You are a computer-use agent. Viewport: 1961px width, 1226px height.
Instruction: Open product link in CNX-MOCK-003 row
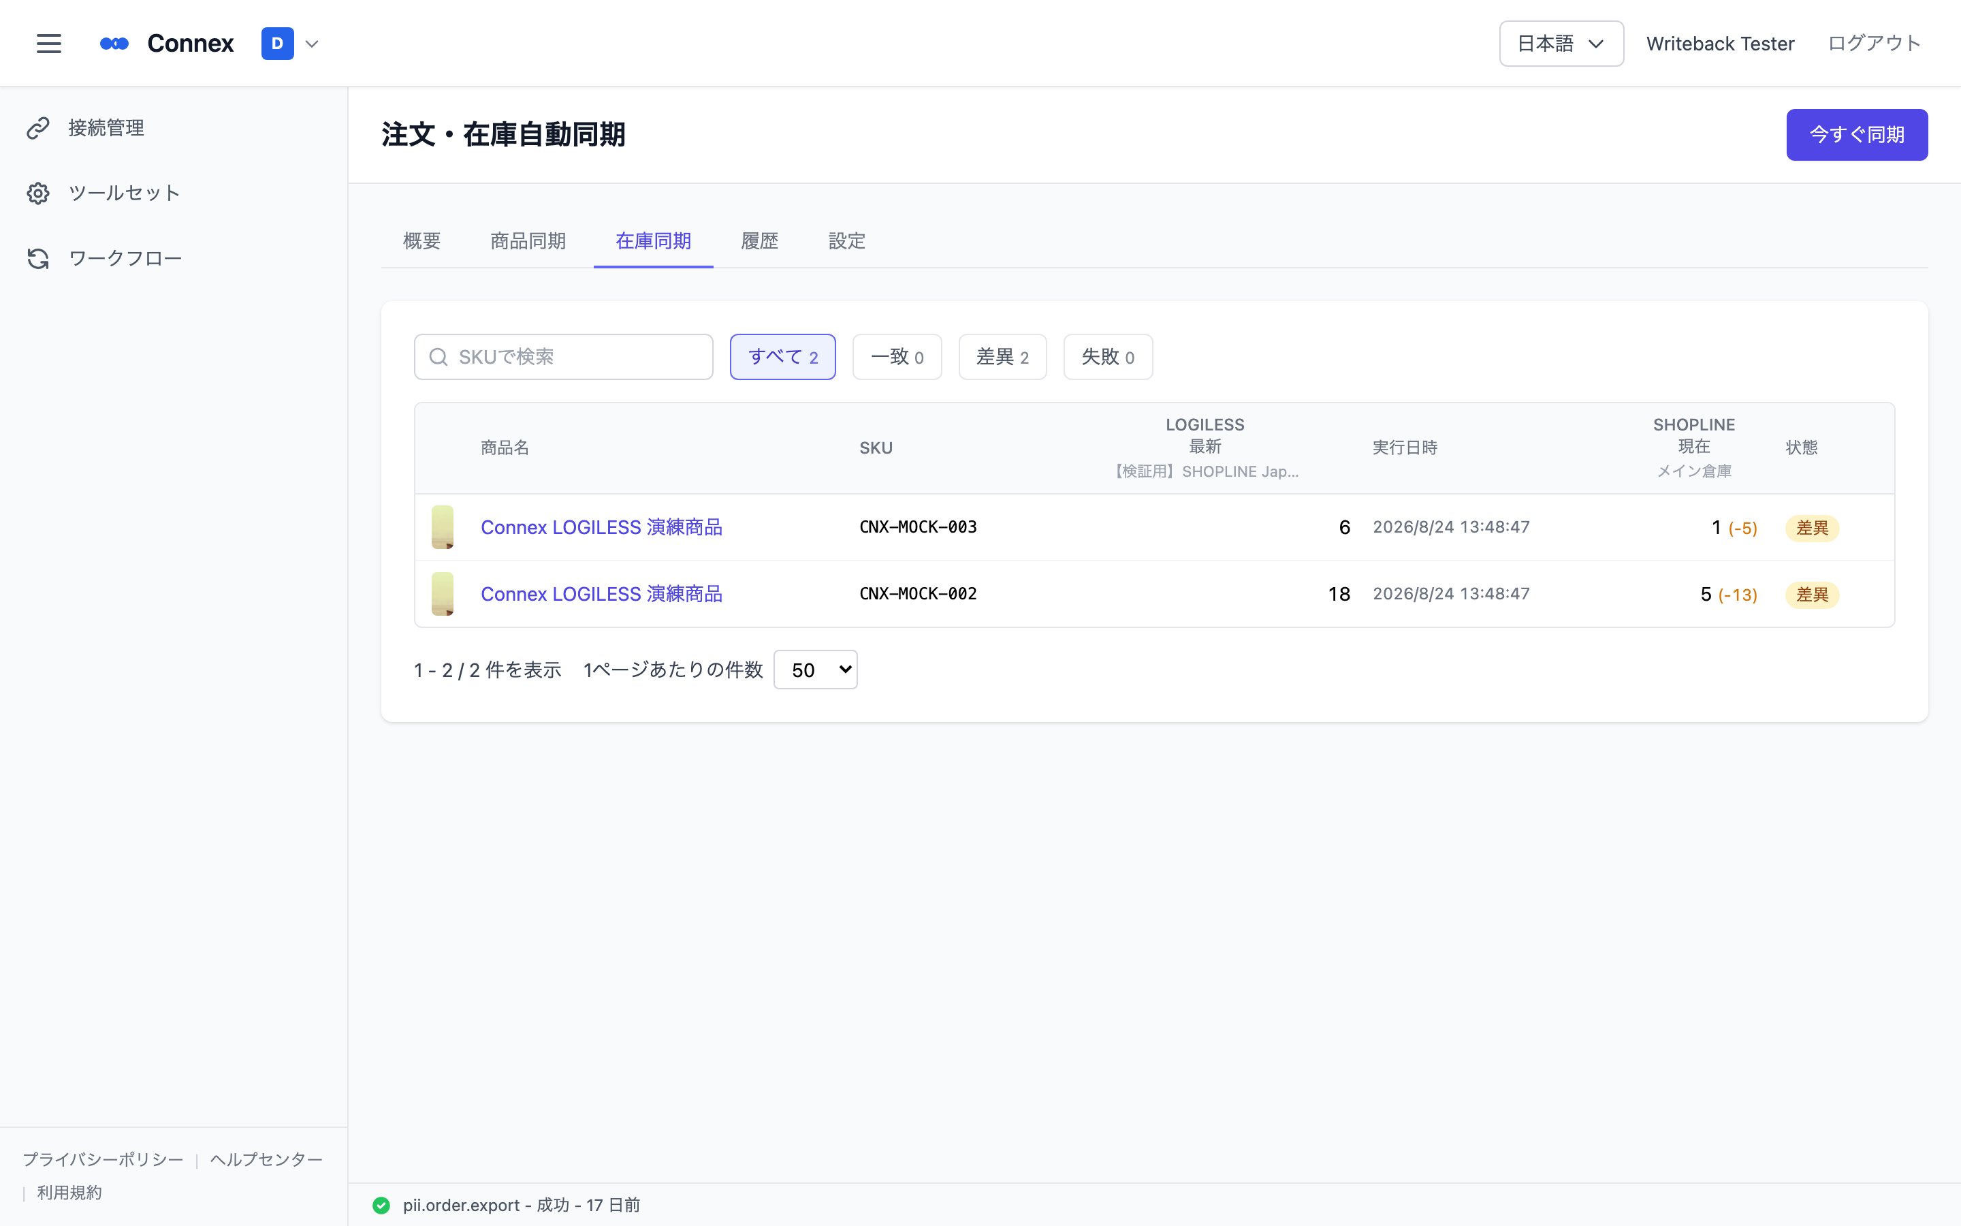(x=601, y=527)
